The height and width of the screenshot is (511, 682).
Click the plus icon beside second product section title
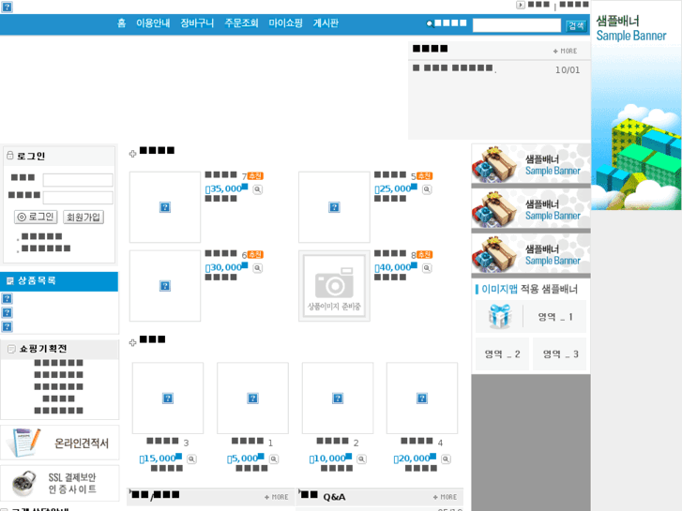click(x=132, y=342)
